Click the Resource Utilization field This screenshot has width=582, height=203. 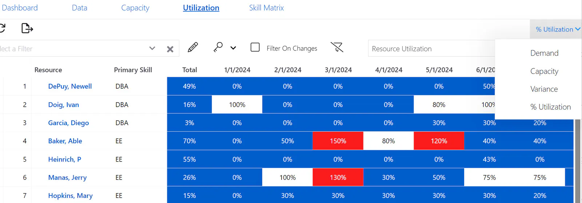click(x=431, y=49)
